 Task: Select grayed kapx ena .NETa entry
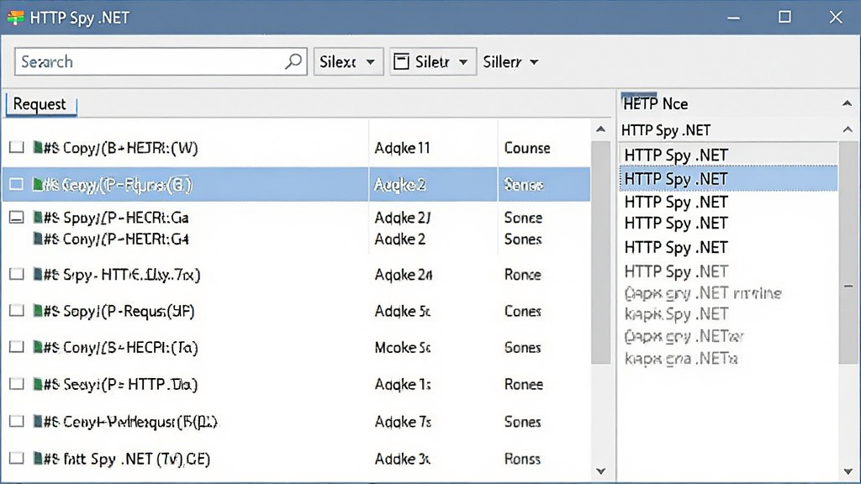(681, 358)
